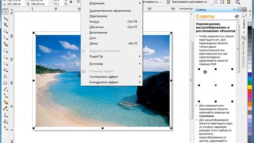Click the palette eyedropper icon
254x143 pixels.
pyautogui.click(x=250, y=15)
